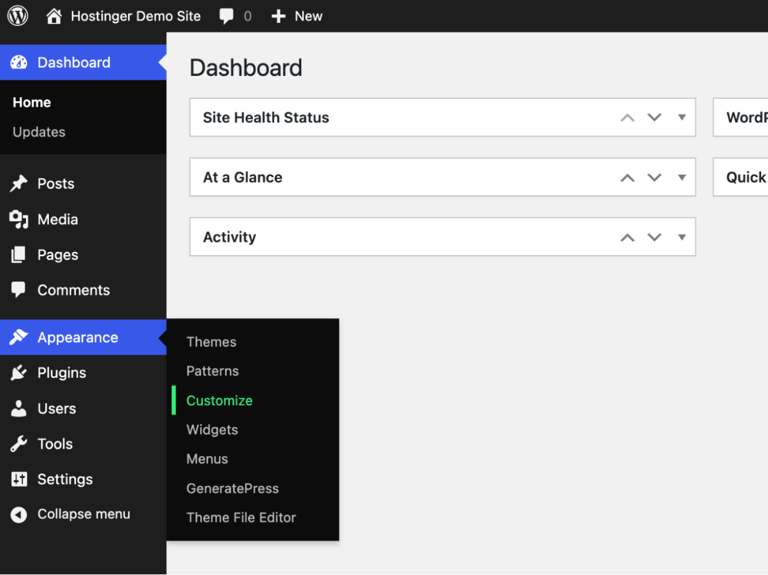The image size is (768, 575).
Task: Open the GeneratePress submenu item
Action: click(x=233, y=488)
